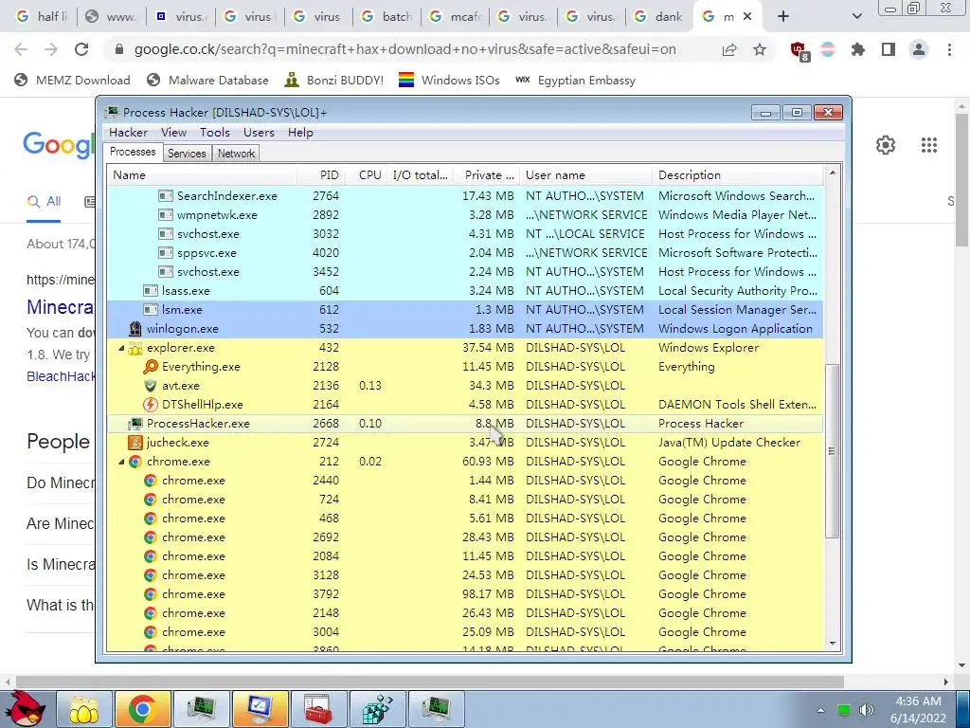Click the Everything.exe magnifier icon

click(x=151, y=367)
